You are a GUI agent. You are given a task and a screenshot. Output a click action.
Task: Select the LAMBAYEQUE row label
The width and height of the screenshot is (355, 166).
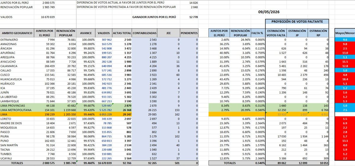click(x=10, y=101)
